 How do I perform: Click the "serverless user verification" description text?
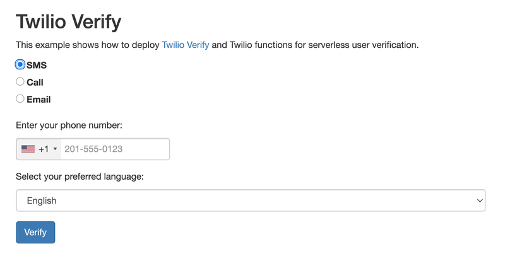click(x=363, y=45)
